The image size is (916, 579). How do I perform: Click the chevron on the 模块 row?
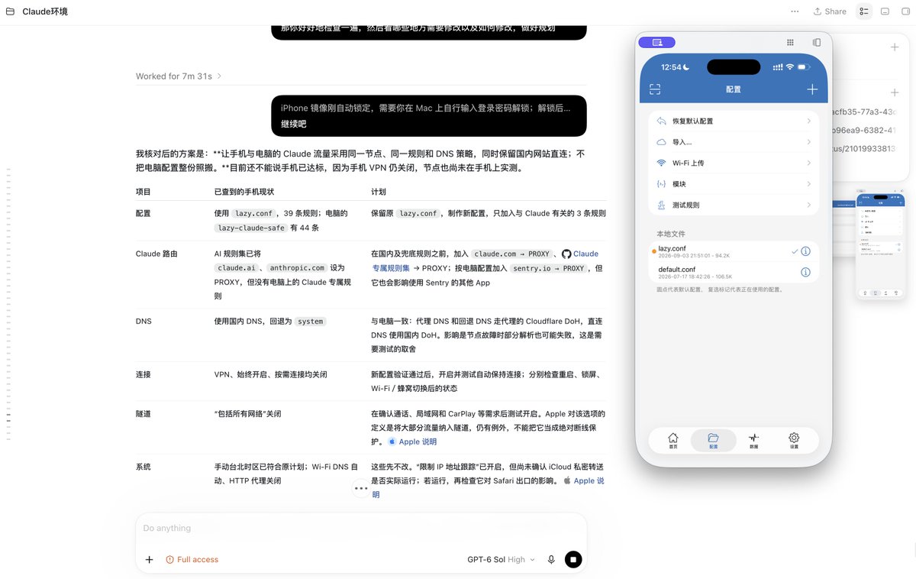(x=809, y=184)
